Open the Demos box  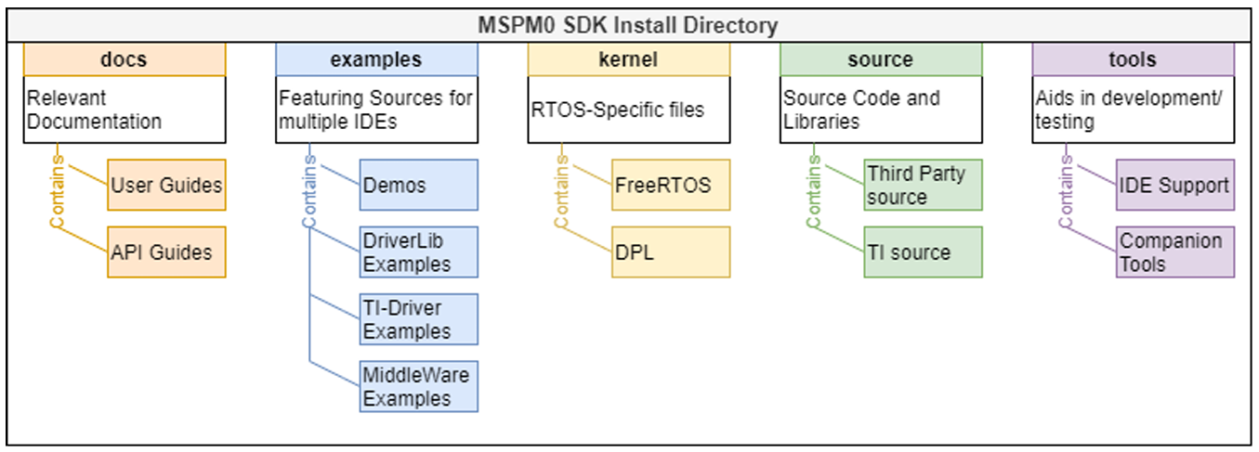419,185
